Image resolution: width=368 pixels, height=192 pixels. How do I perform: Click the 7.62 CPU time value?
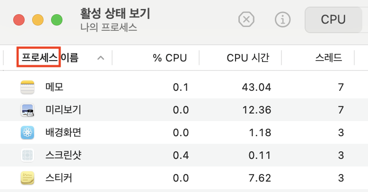click(260, 178)
